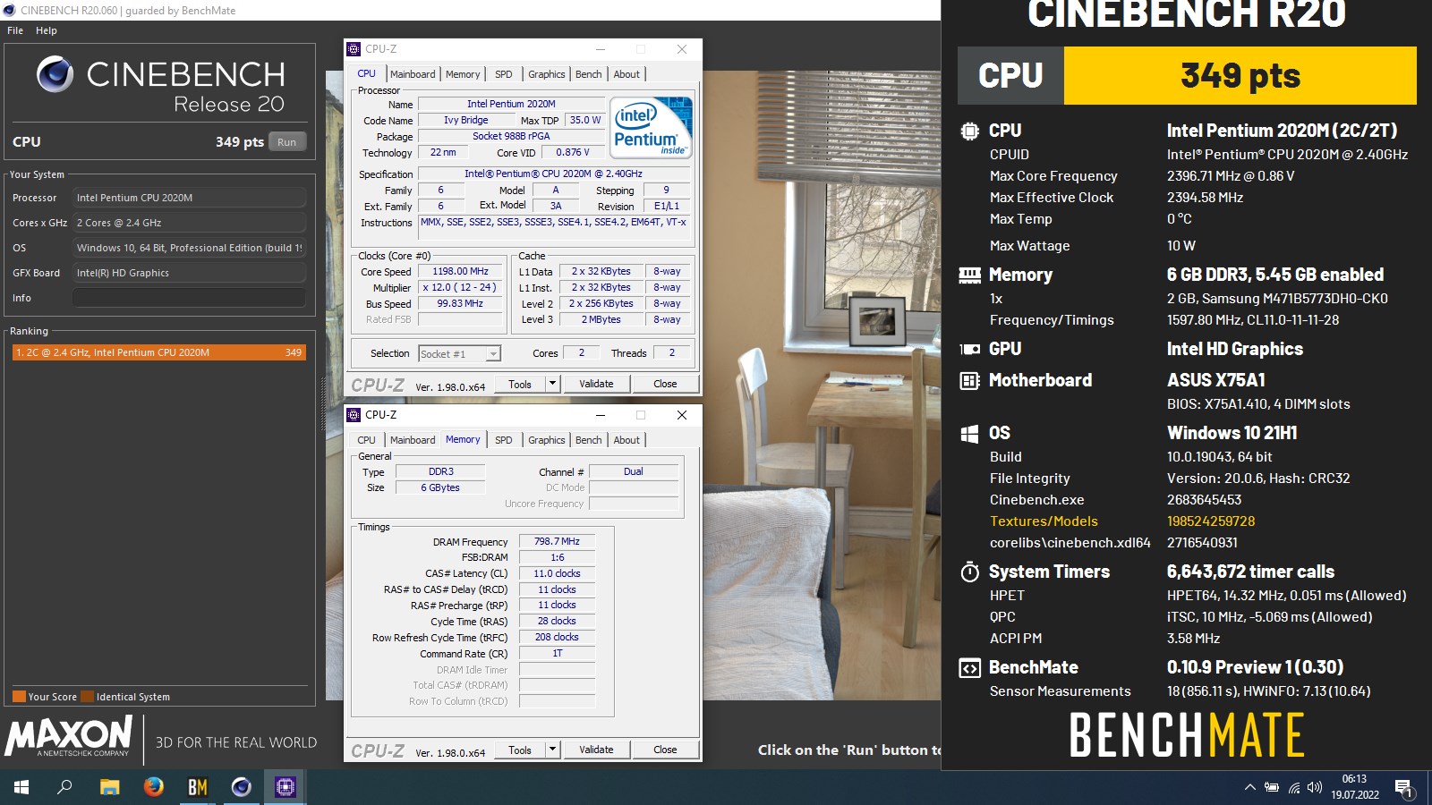Click DRAM Frequency value 798.7 MHz
Screen dimensions: 1432x805
557,542
